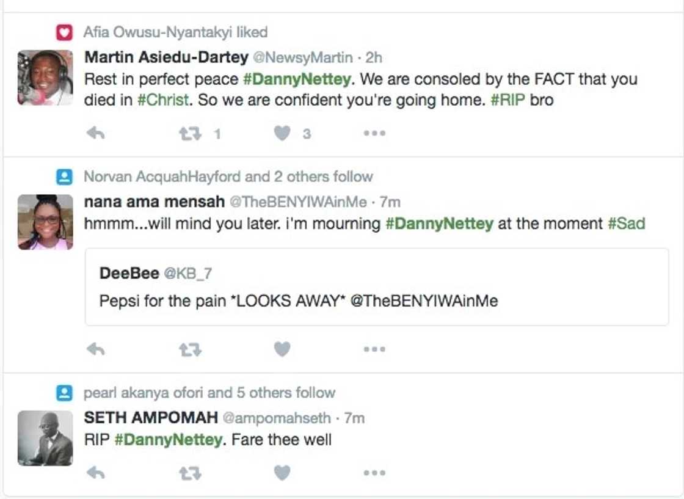Screen dimensions: 684x499
Task: View DeeBee's quoted Pepsi tweet
Action: 375,286
